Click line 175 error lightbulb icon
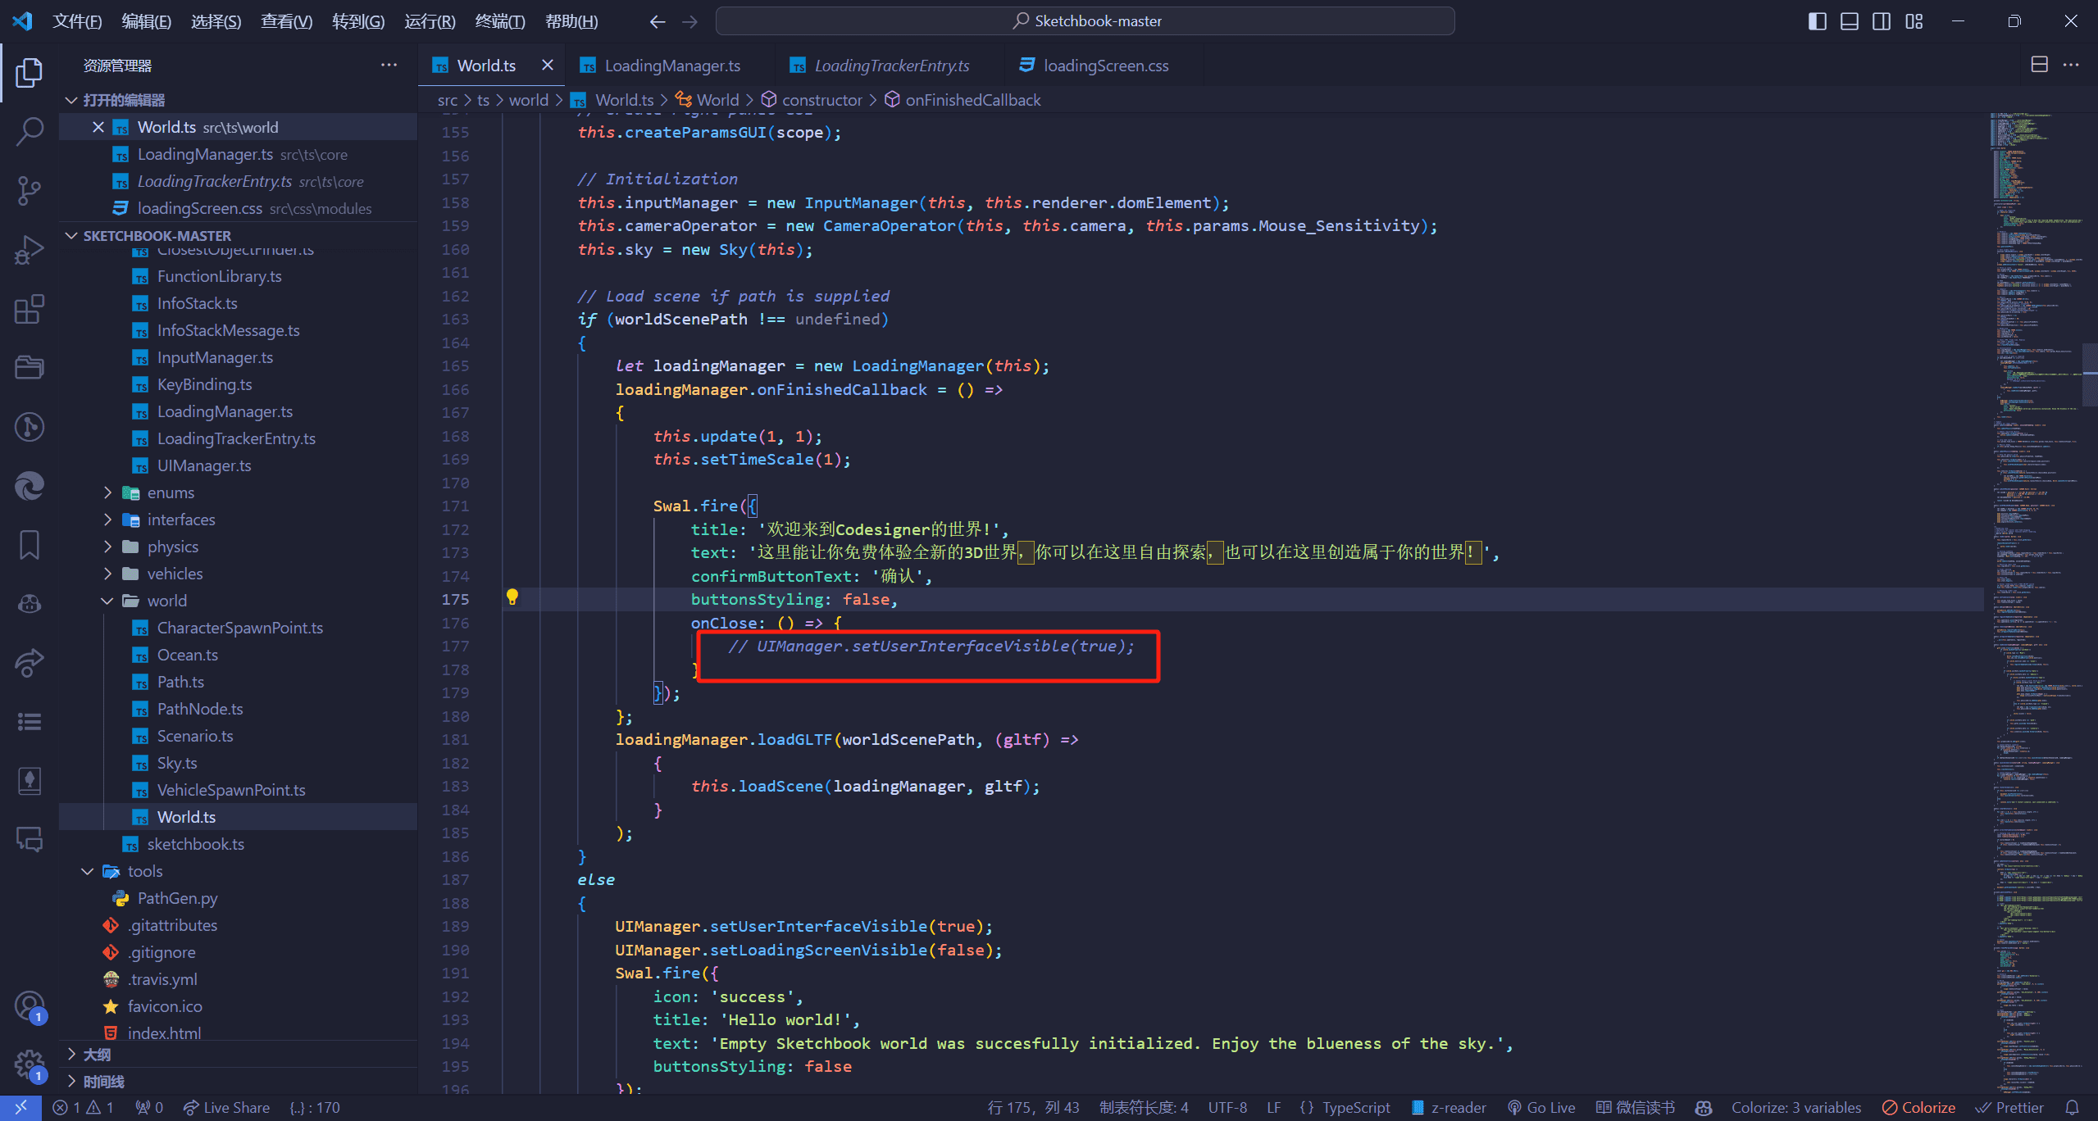 (512, 599)
